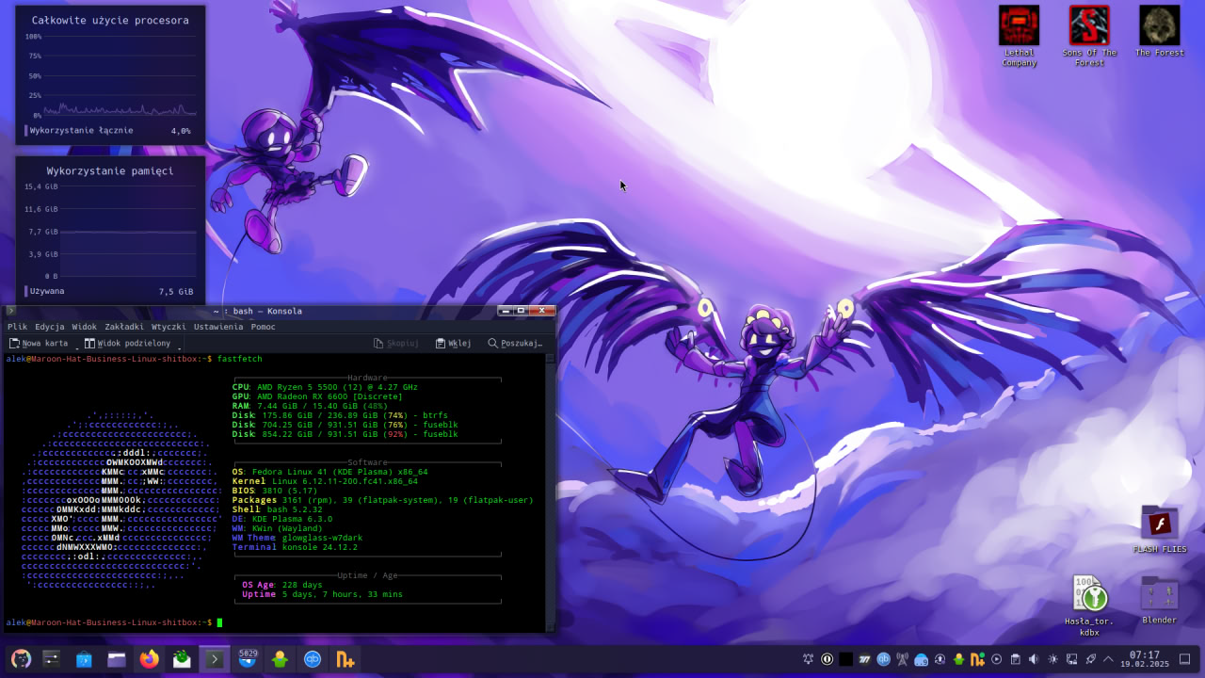Open the file manager from taskbar
1205x678 pixels.
point(116,659)
